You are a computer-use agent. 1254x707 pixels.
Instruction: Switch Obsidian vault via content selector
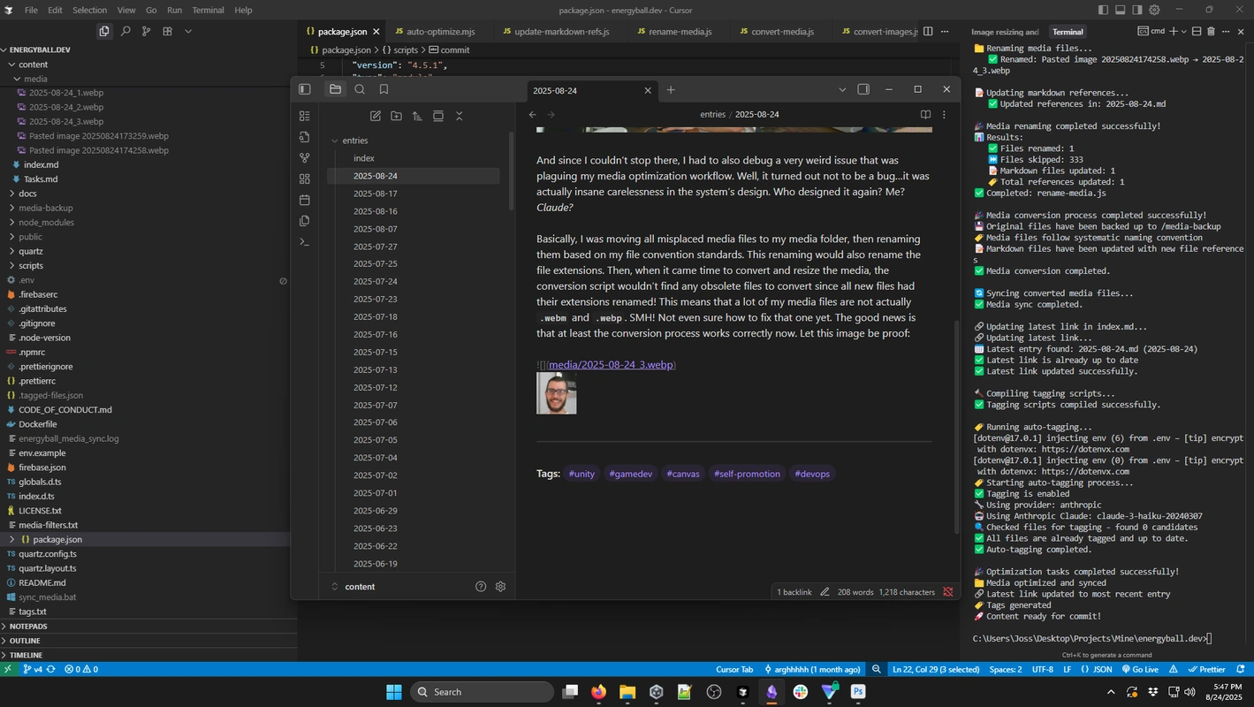(360, 587)
